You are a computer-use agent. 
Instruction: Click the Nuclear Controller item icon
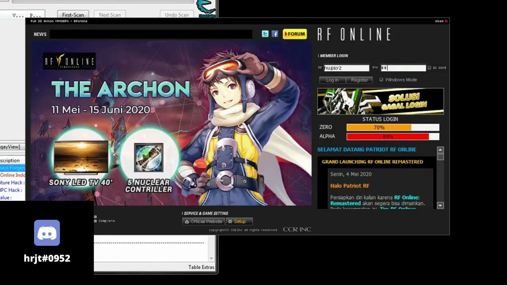(149, 158)
